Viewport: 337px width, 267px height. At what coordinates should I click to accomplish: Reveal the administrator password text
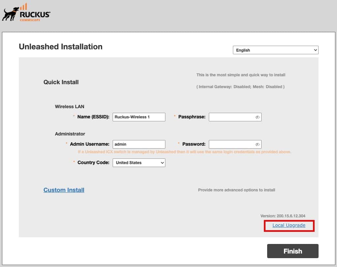coord(257,144)
